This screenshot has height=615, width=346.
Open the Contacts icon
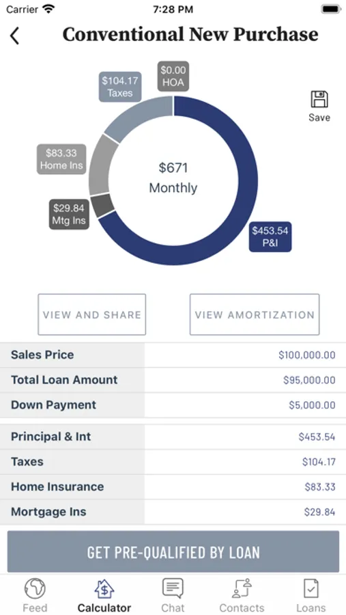click(242, 588)
